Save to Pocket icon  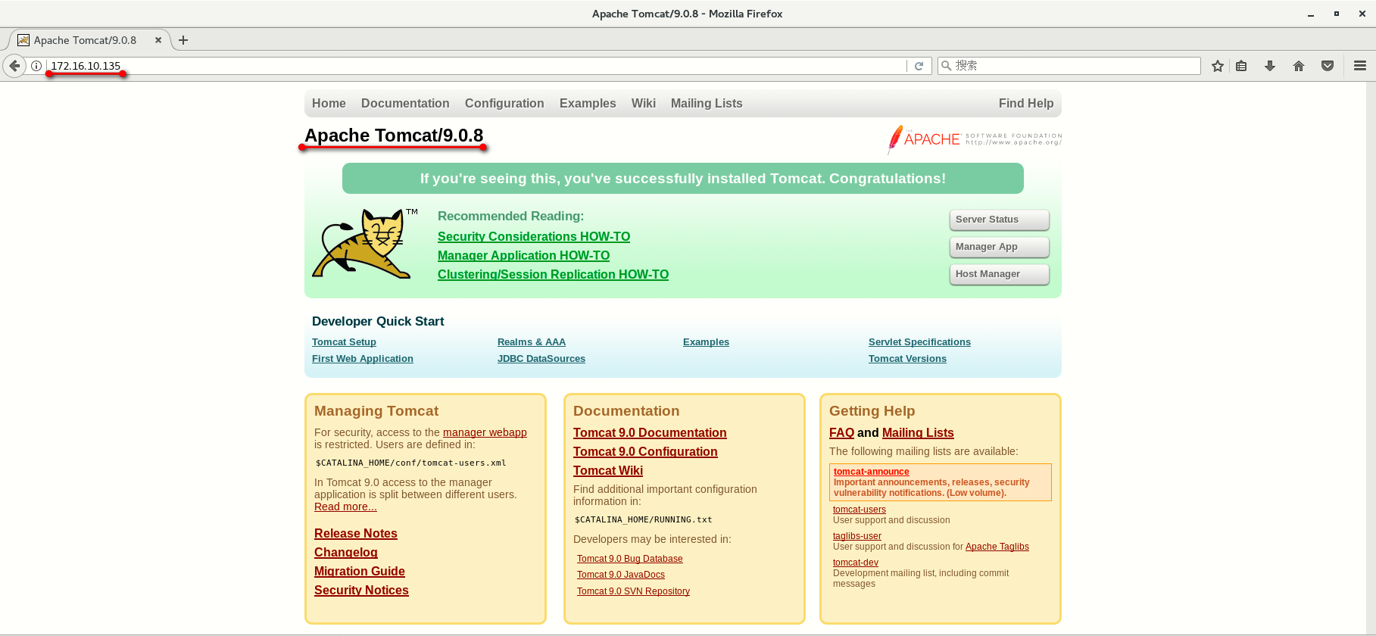coord(1328,66)
